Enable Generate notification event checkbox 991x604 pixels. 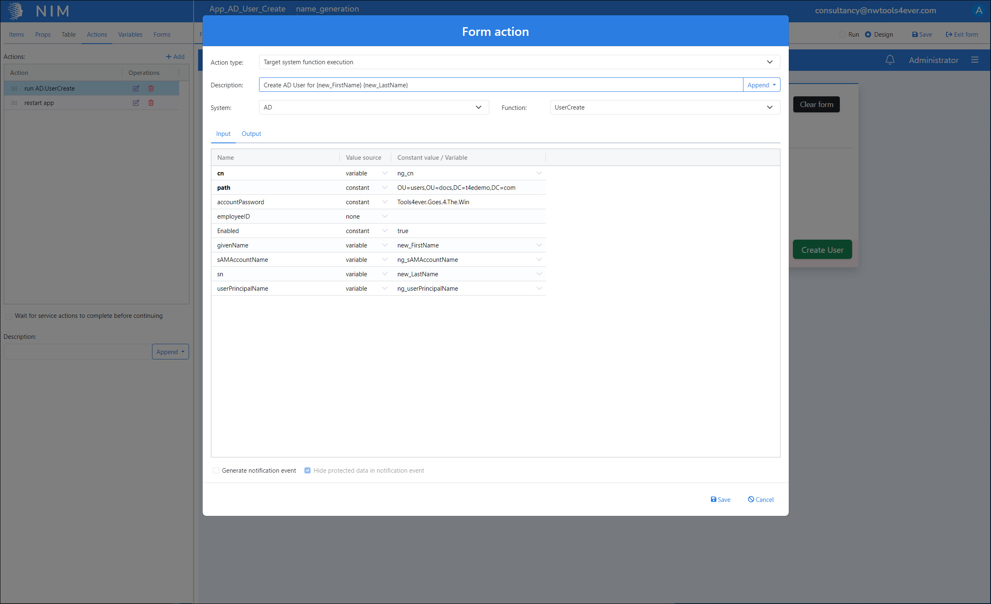pos(216,471)
